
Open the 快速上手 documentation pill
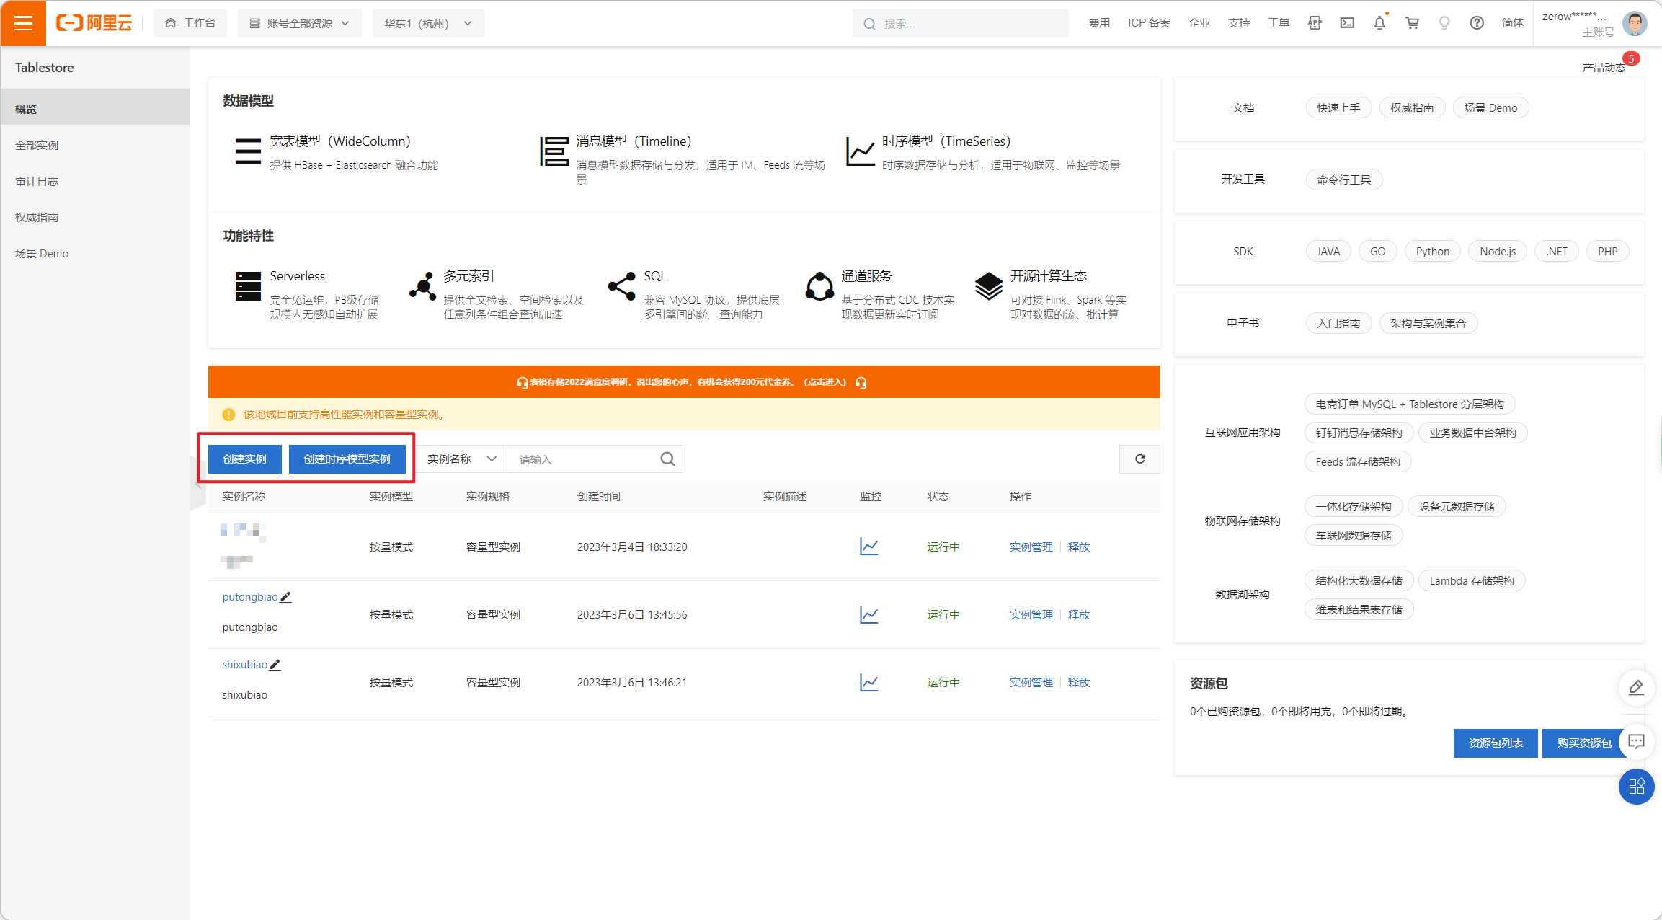click(1338, 108)
